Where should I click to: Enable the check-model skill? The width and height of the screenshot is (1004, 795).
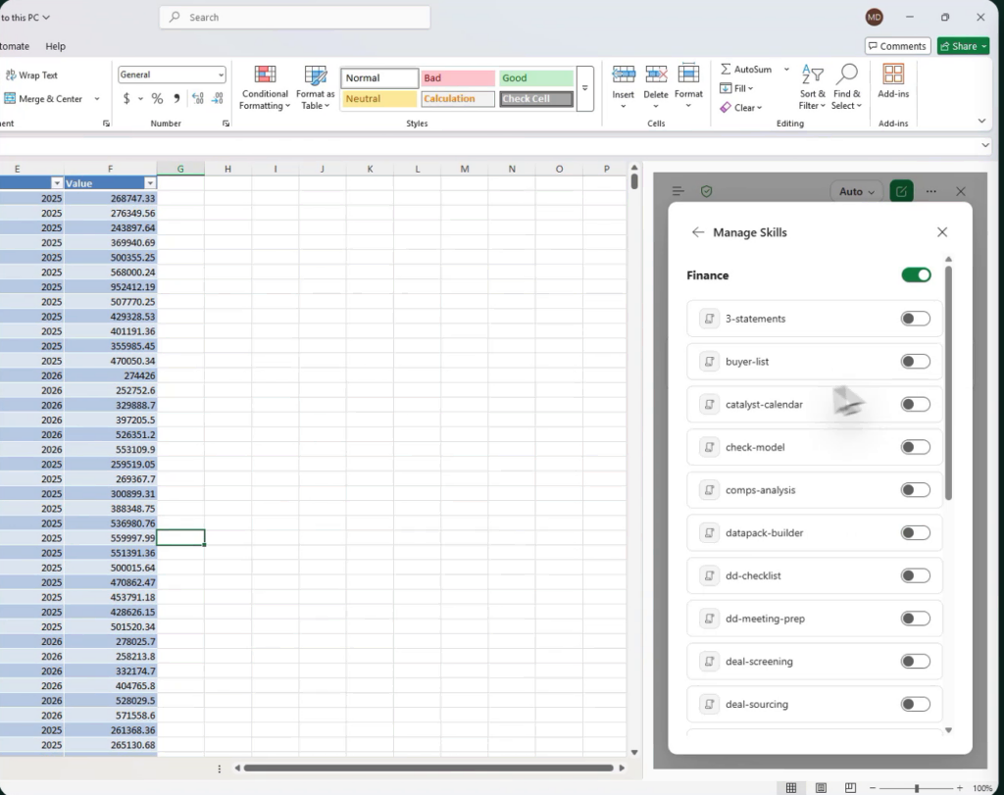(x=916, y=447)
